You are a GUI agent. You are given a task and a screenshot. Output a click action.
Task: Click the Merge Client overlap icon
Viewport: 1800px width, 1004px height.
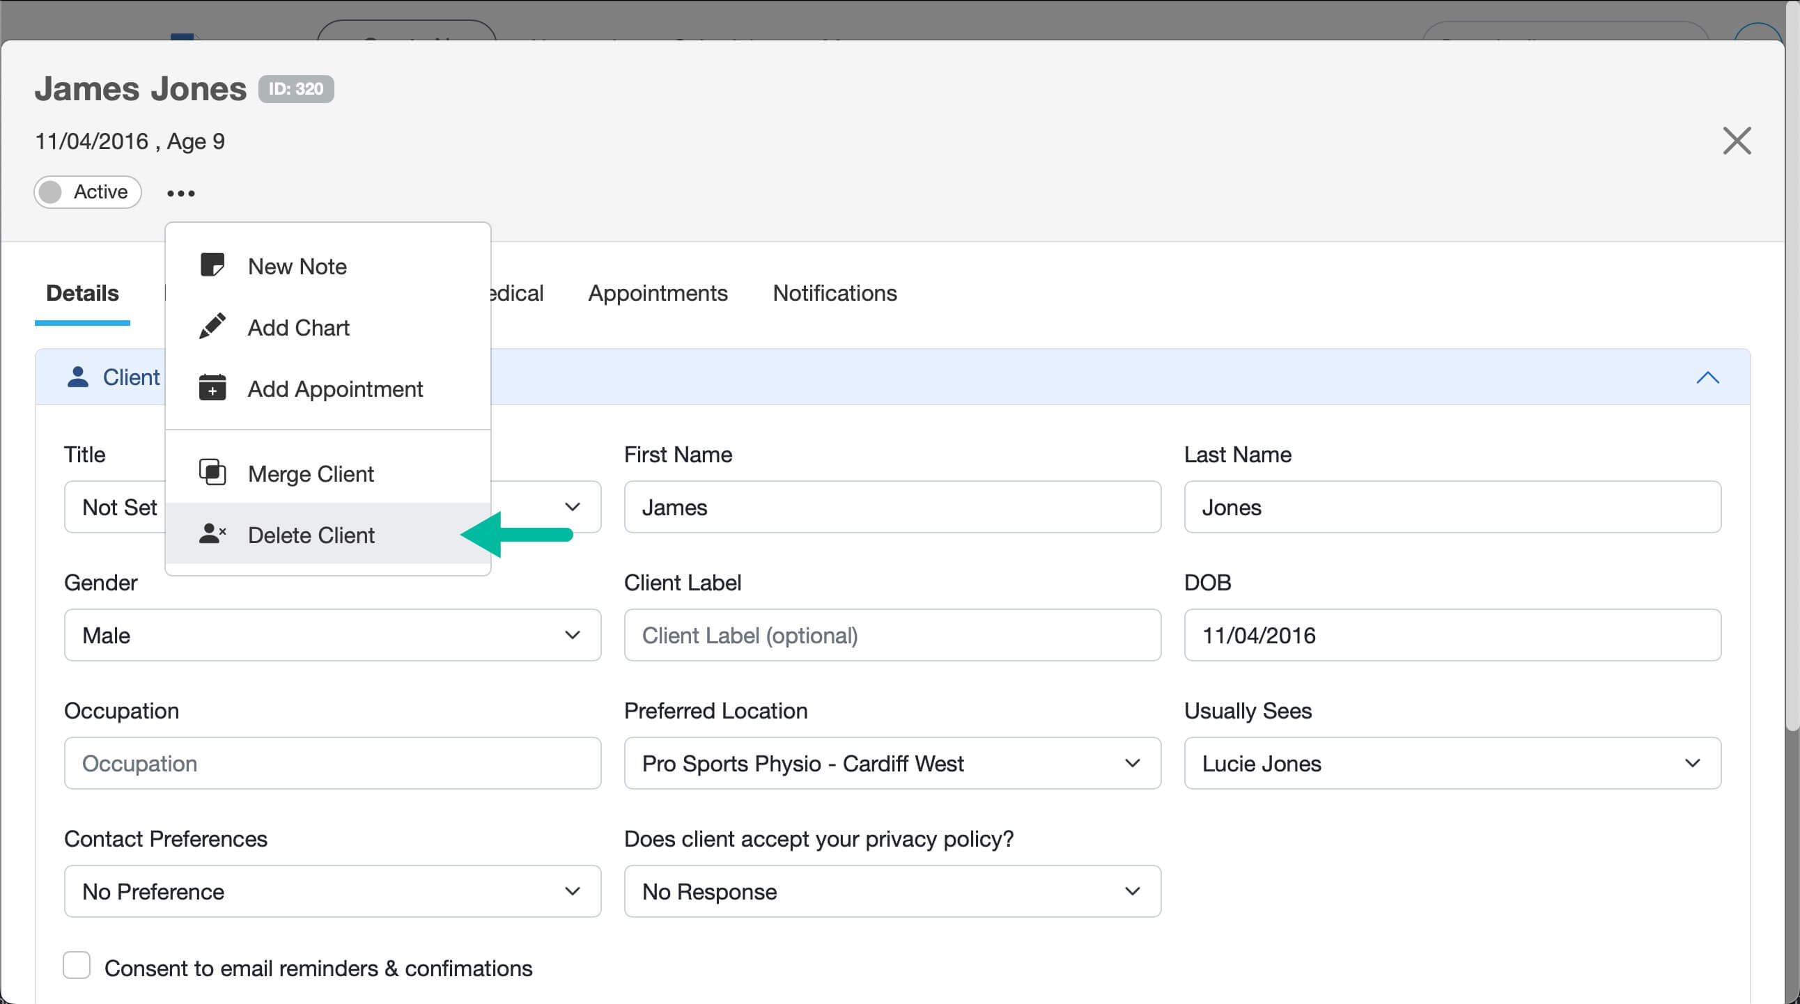[212, 473]
